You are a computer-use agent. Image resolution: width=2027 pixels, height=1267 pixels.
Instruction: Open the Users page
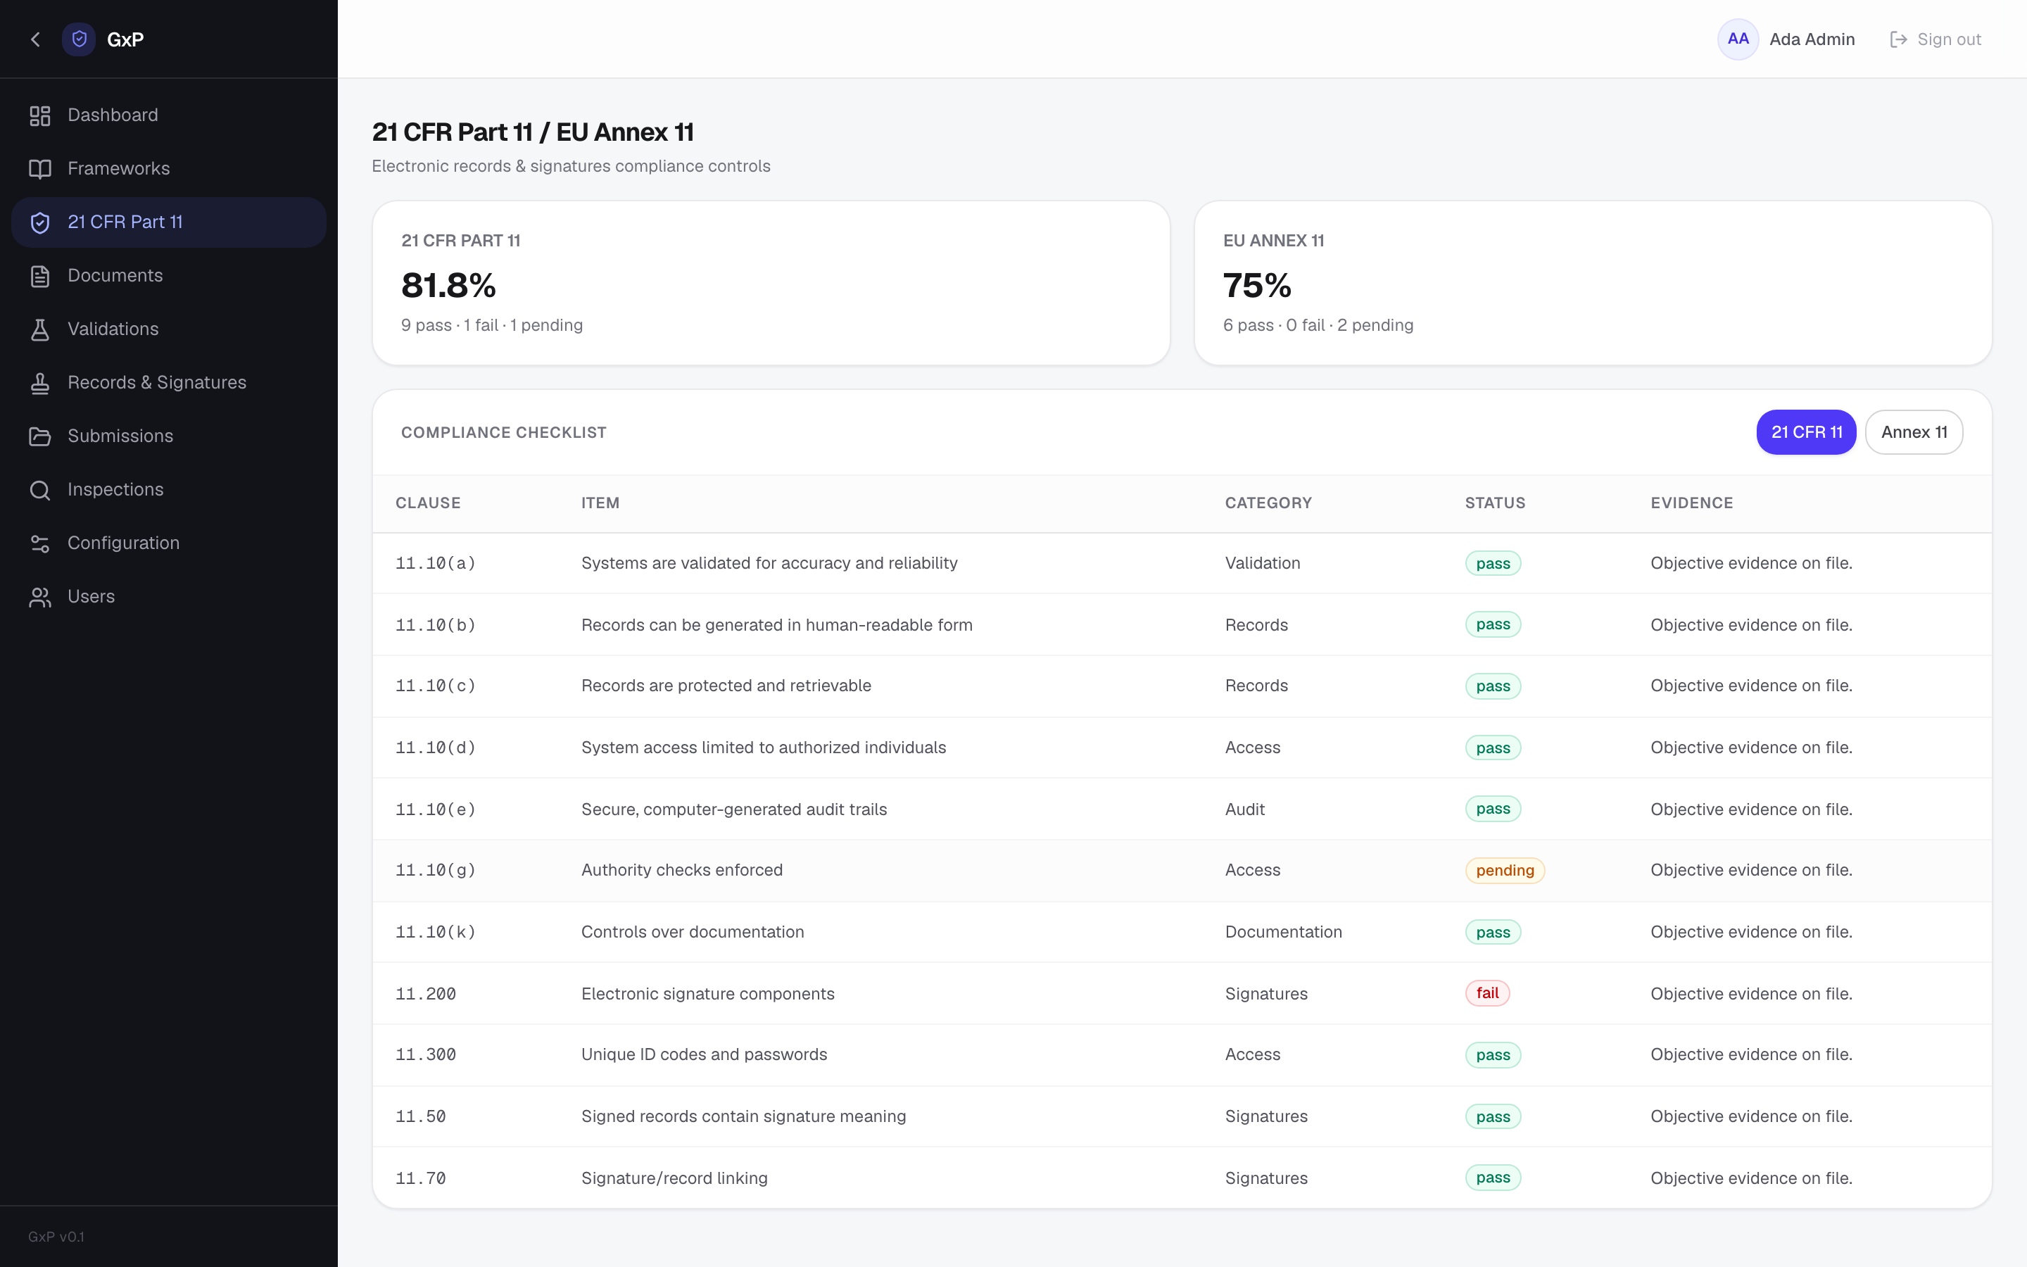pyautogui.click(x=168, y=597)
